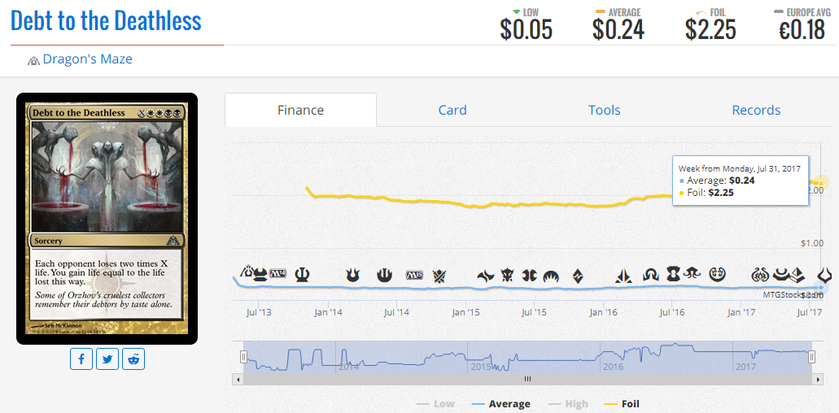
Task: Toggle the High price series in legend
Action: tap(566, 404)
